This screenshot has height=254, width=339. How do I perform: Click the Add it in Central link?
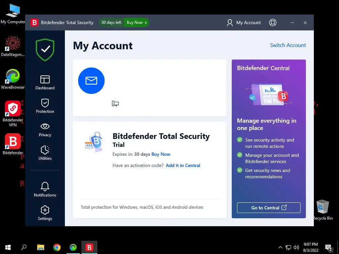coord(183,165)
